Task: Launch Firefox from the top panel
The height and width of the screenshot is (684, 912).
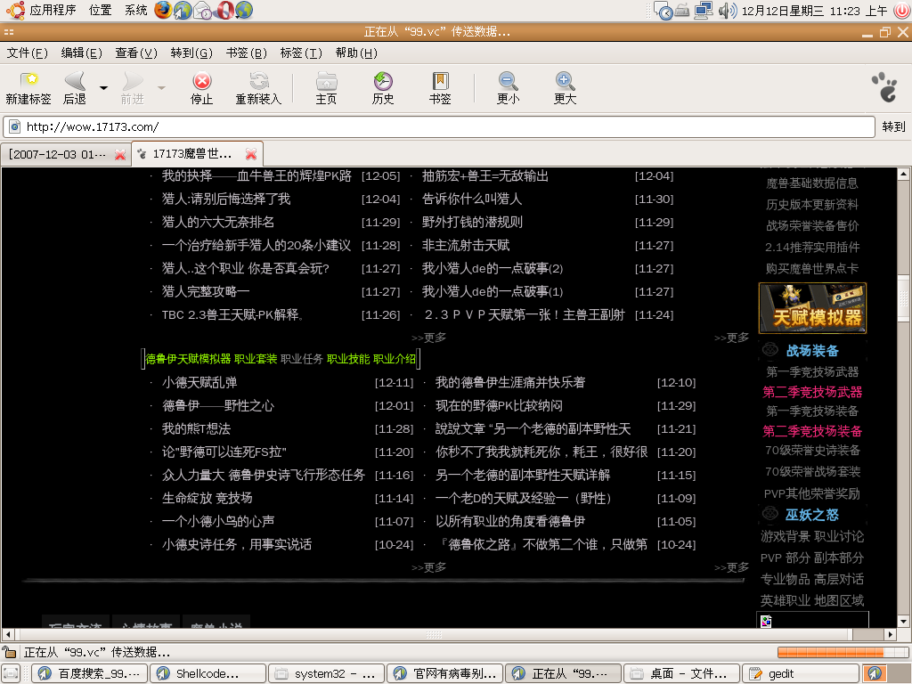Action: point(164,10)
